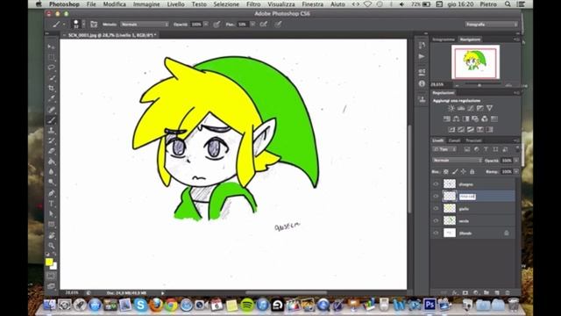Select the Zoom tool in the toolbox
Image resolution: width=561 pixels, height=316 pixels.
pos(52,246)
